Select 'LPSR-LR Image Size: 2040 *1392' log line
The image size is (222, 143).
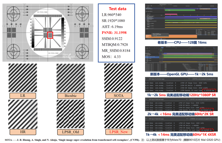[x=192, y=103]
